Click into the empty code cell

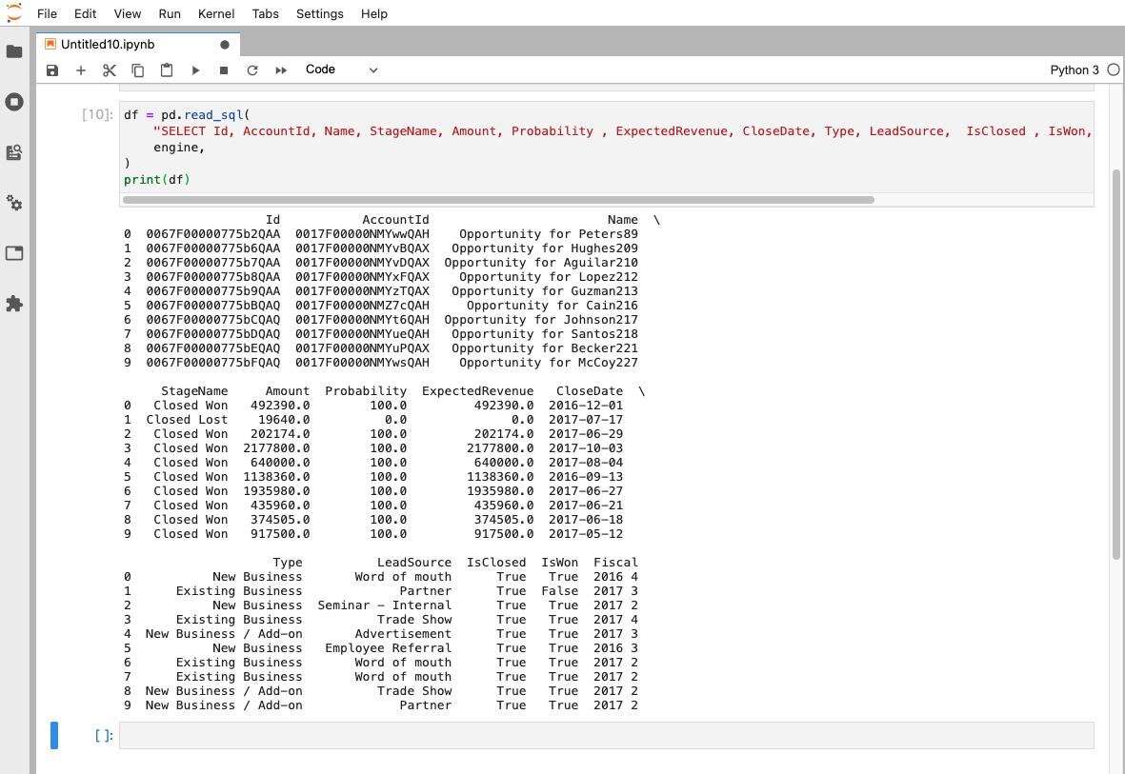[606, 735]
